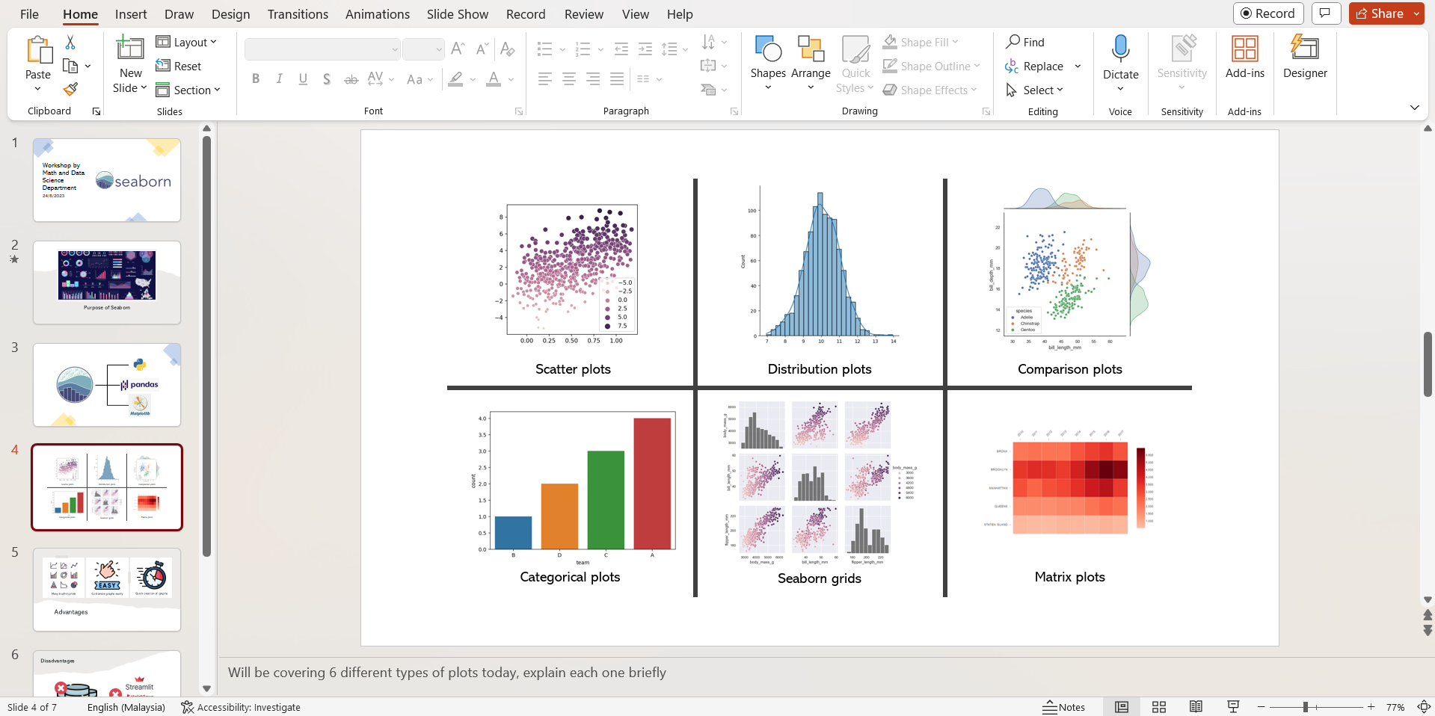
Task: Clear all formatting icon
Action: [x=508, y=49]
